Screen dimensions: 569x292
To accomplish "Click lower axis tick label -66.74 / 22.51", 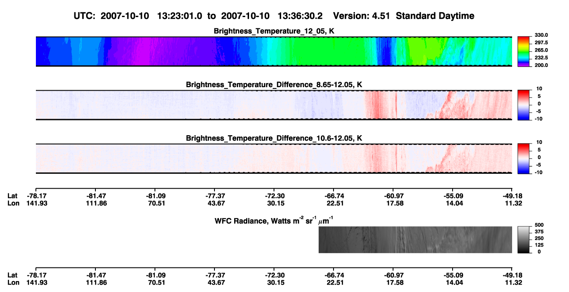I will click(333, 279).
